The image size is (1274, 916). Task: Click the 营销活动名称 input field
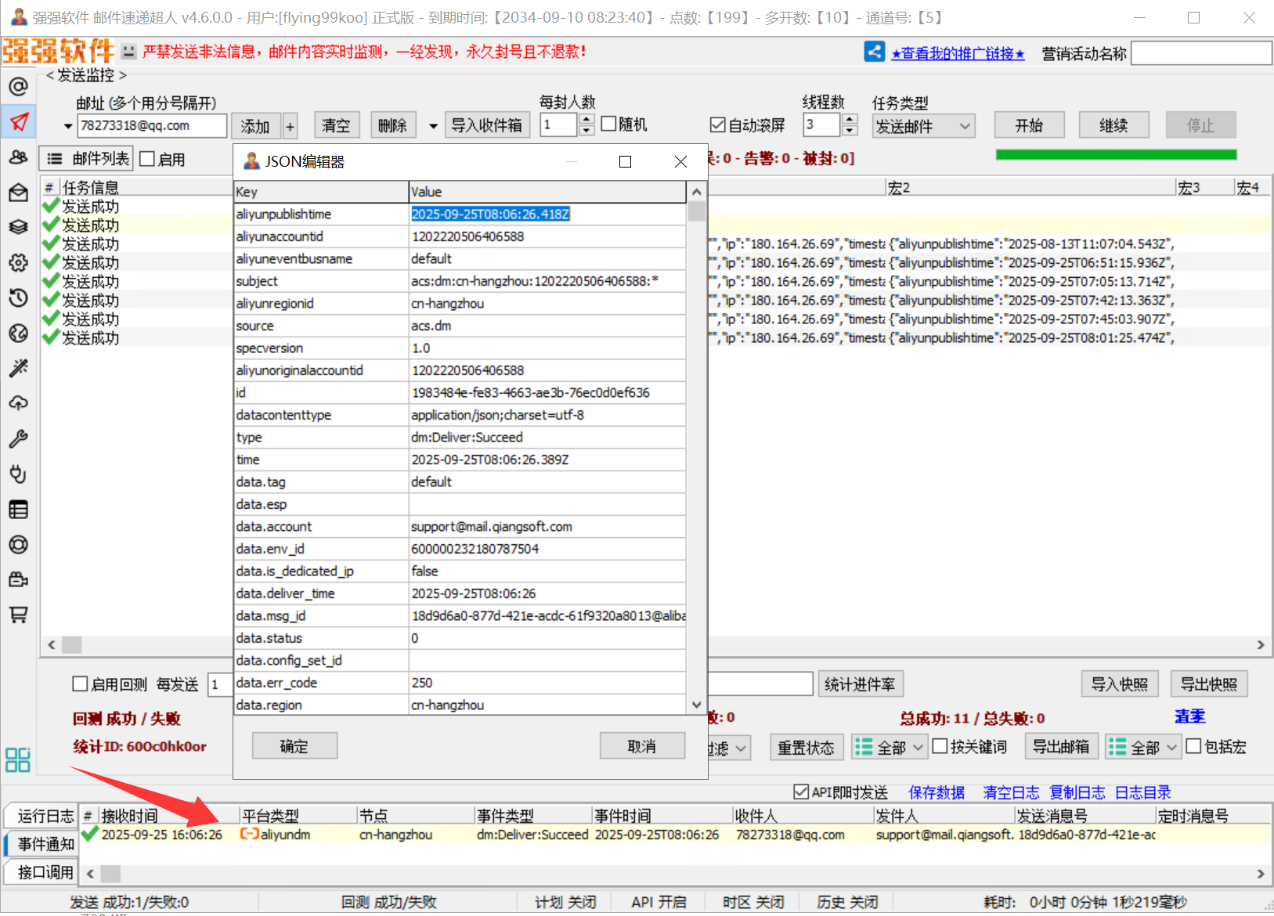[x=1201, y=53]
